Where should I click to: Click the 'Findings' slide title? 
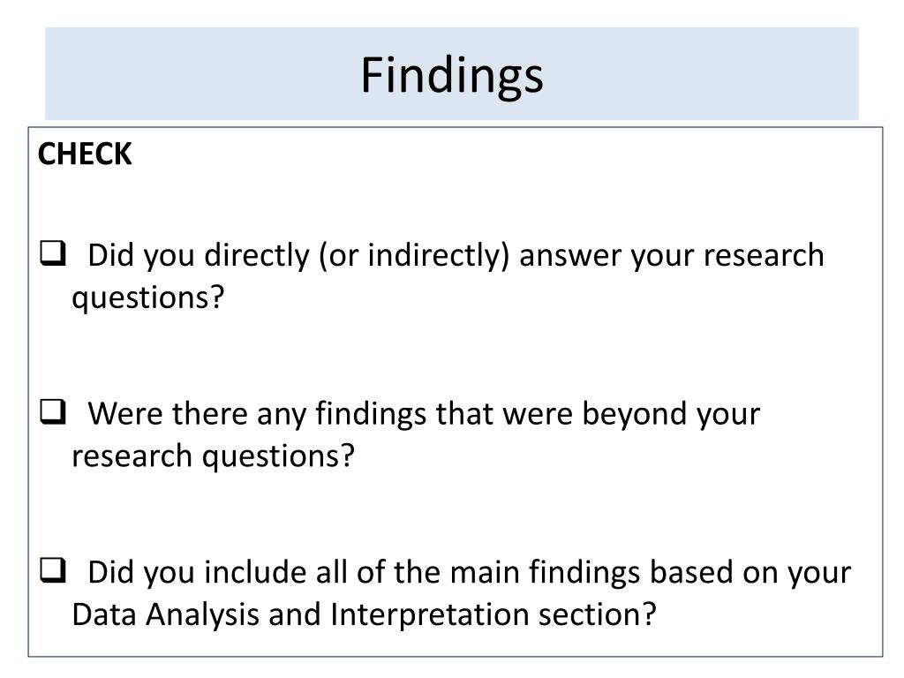coord(452,76)
